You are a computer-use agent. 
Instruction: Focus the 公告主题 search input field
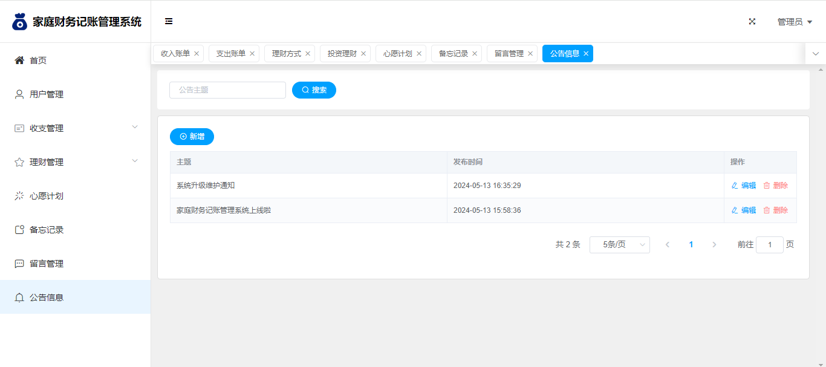[x=227, y=90]
